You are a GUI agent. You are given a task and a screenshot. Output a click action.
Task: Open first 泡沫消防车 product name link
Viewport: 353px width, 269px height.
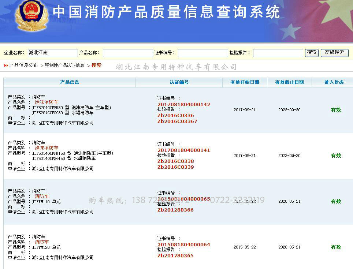click(x=46, y=102)
